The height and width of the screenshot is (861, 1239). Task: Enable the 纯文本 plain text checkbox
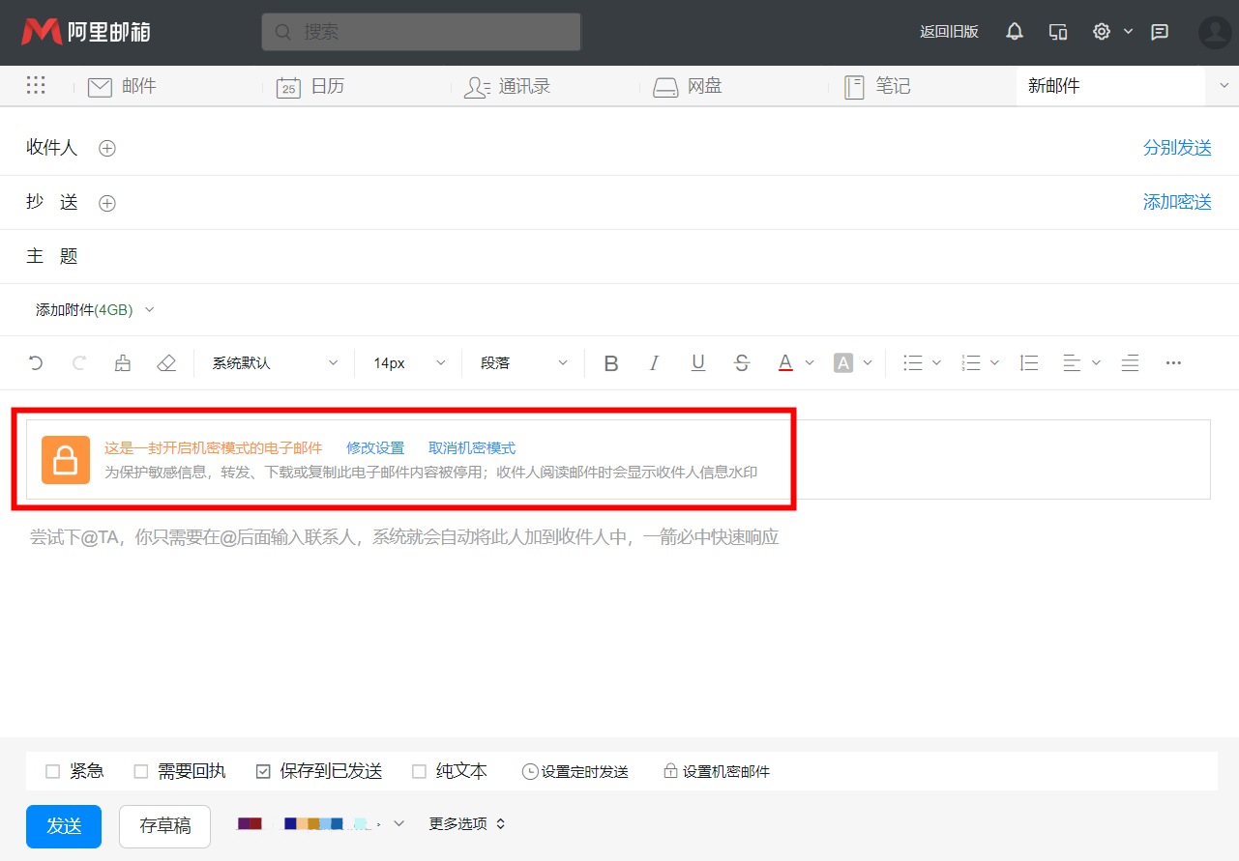[x=419, y=771]
